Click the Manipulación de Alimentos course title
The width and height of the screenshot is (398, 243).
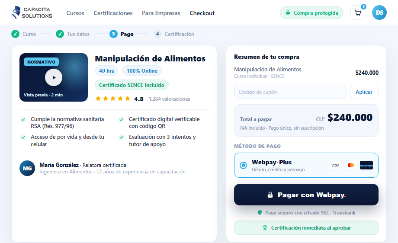[x=150, y=59]
